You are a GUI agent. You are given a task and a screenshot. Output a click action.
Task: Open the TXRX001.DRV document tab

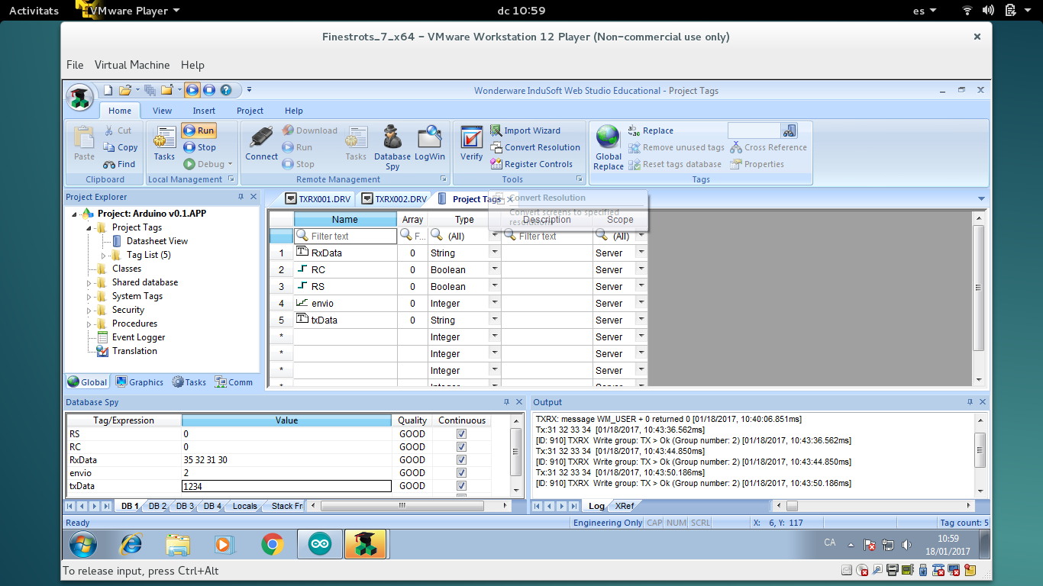coord(318,199)
